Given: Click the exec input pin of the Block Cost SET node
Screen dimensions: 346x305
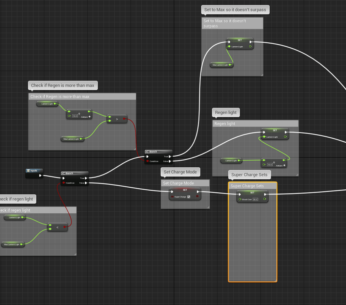Looking at the screenshot, I should click(240, 194).
